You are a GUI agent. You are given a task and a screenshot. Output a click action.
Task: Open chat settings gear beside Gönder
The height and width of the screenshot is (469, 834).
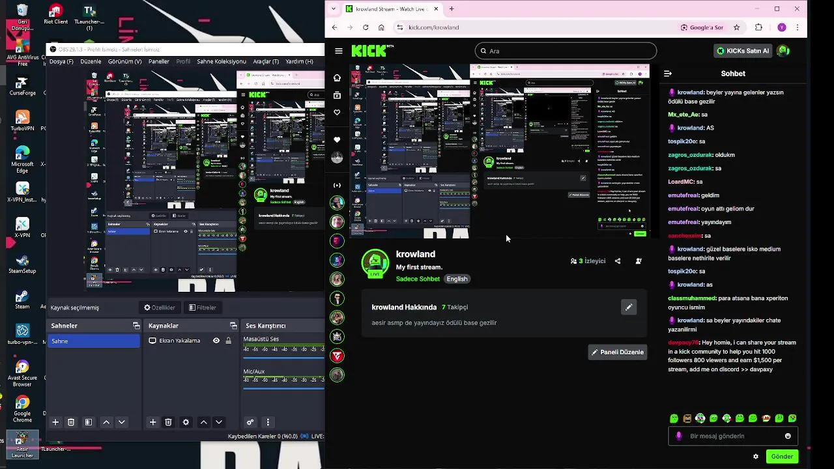[x=756, y=457]
